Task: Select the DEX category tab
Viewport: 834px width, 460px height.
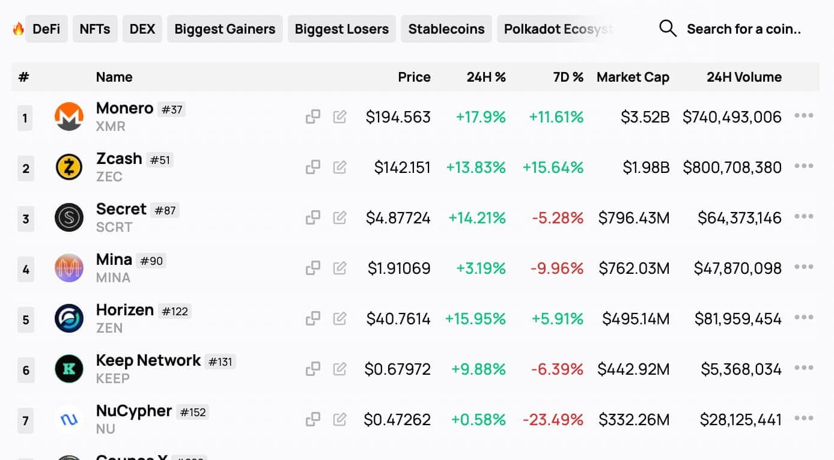Action: (x=142, y=29)
